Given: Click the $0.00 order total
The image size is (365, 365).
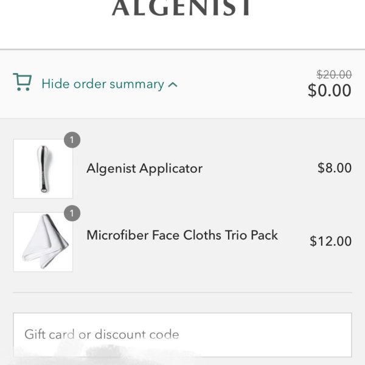Looking at the screenshot, I should pos(329,90).
